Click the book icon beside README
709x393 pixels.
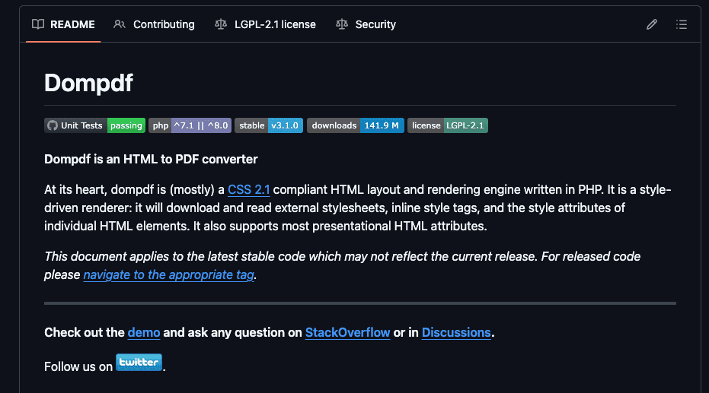(x=38, y=24)
